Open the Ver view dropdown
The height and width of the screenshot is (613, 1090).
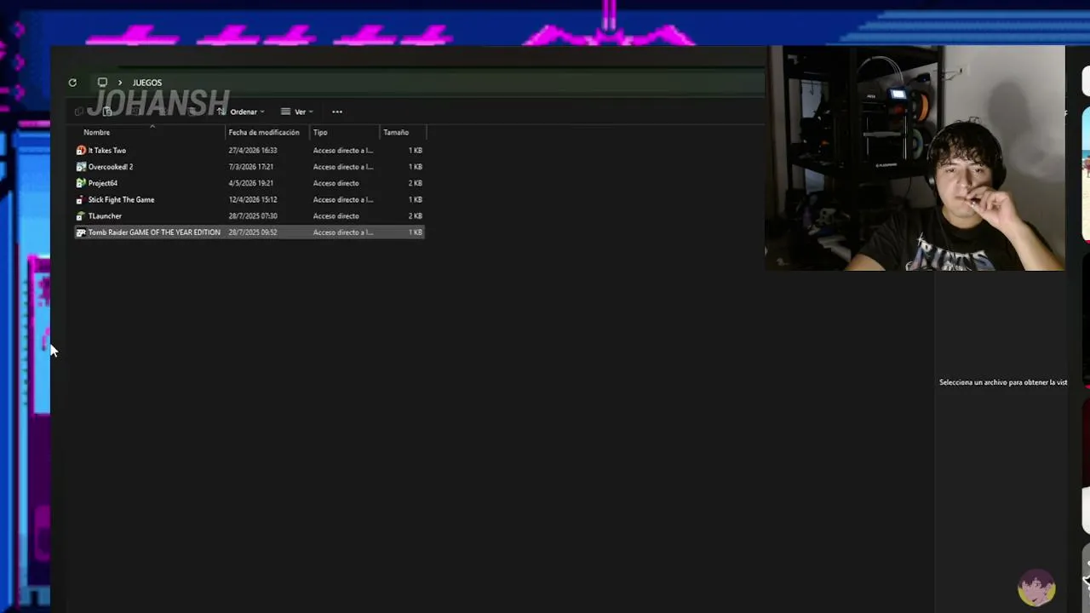[x=297, y=112]
